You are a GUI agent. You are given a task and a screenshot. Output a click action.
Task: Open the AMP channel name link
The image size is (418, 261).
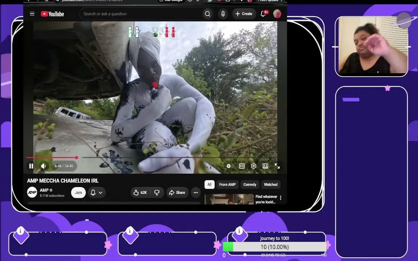pyautogui.click(x=44, y=190)
